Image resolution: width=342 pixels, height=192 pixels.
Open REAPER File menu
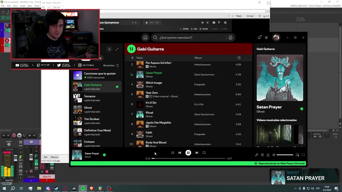tap(3, 6)
